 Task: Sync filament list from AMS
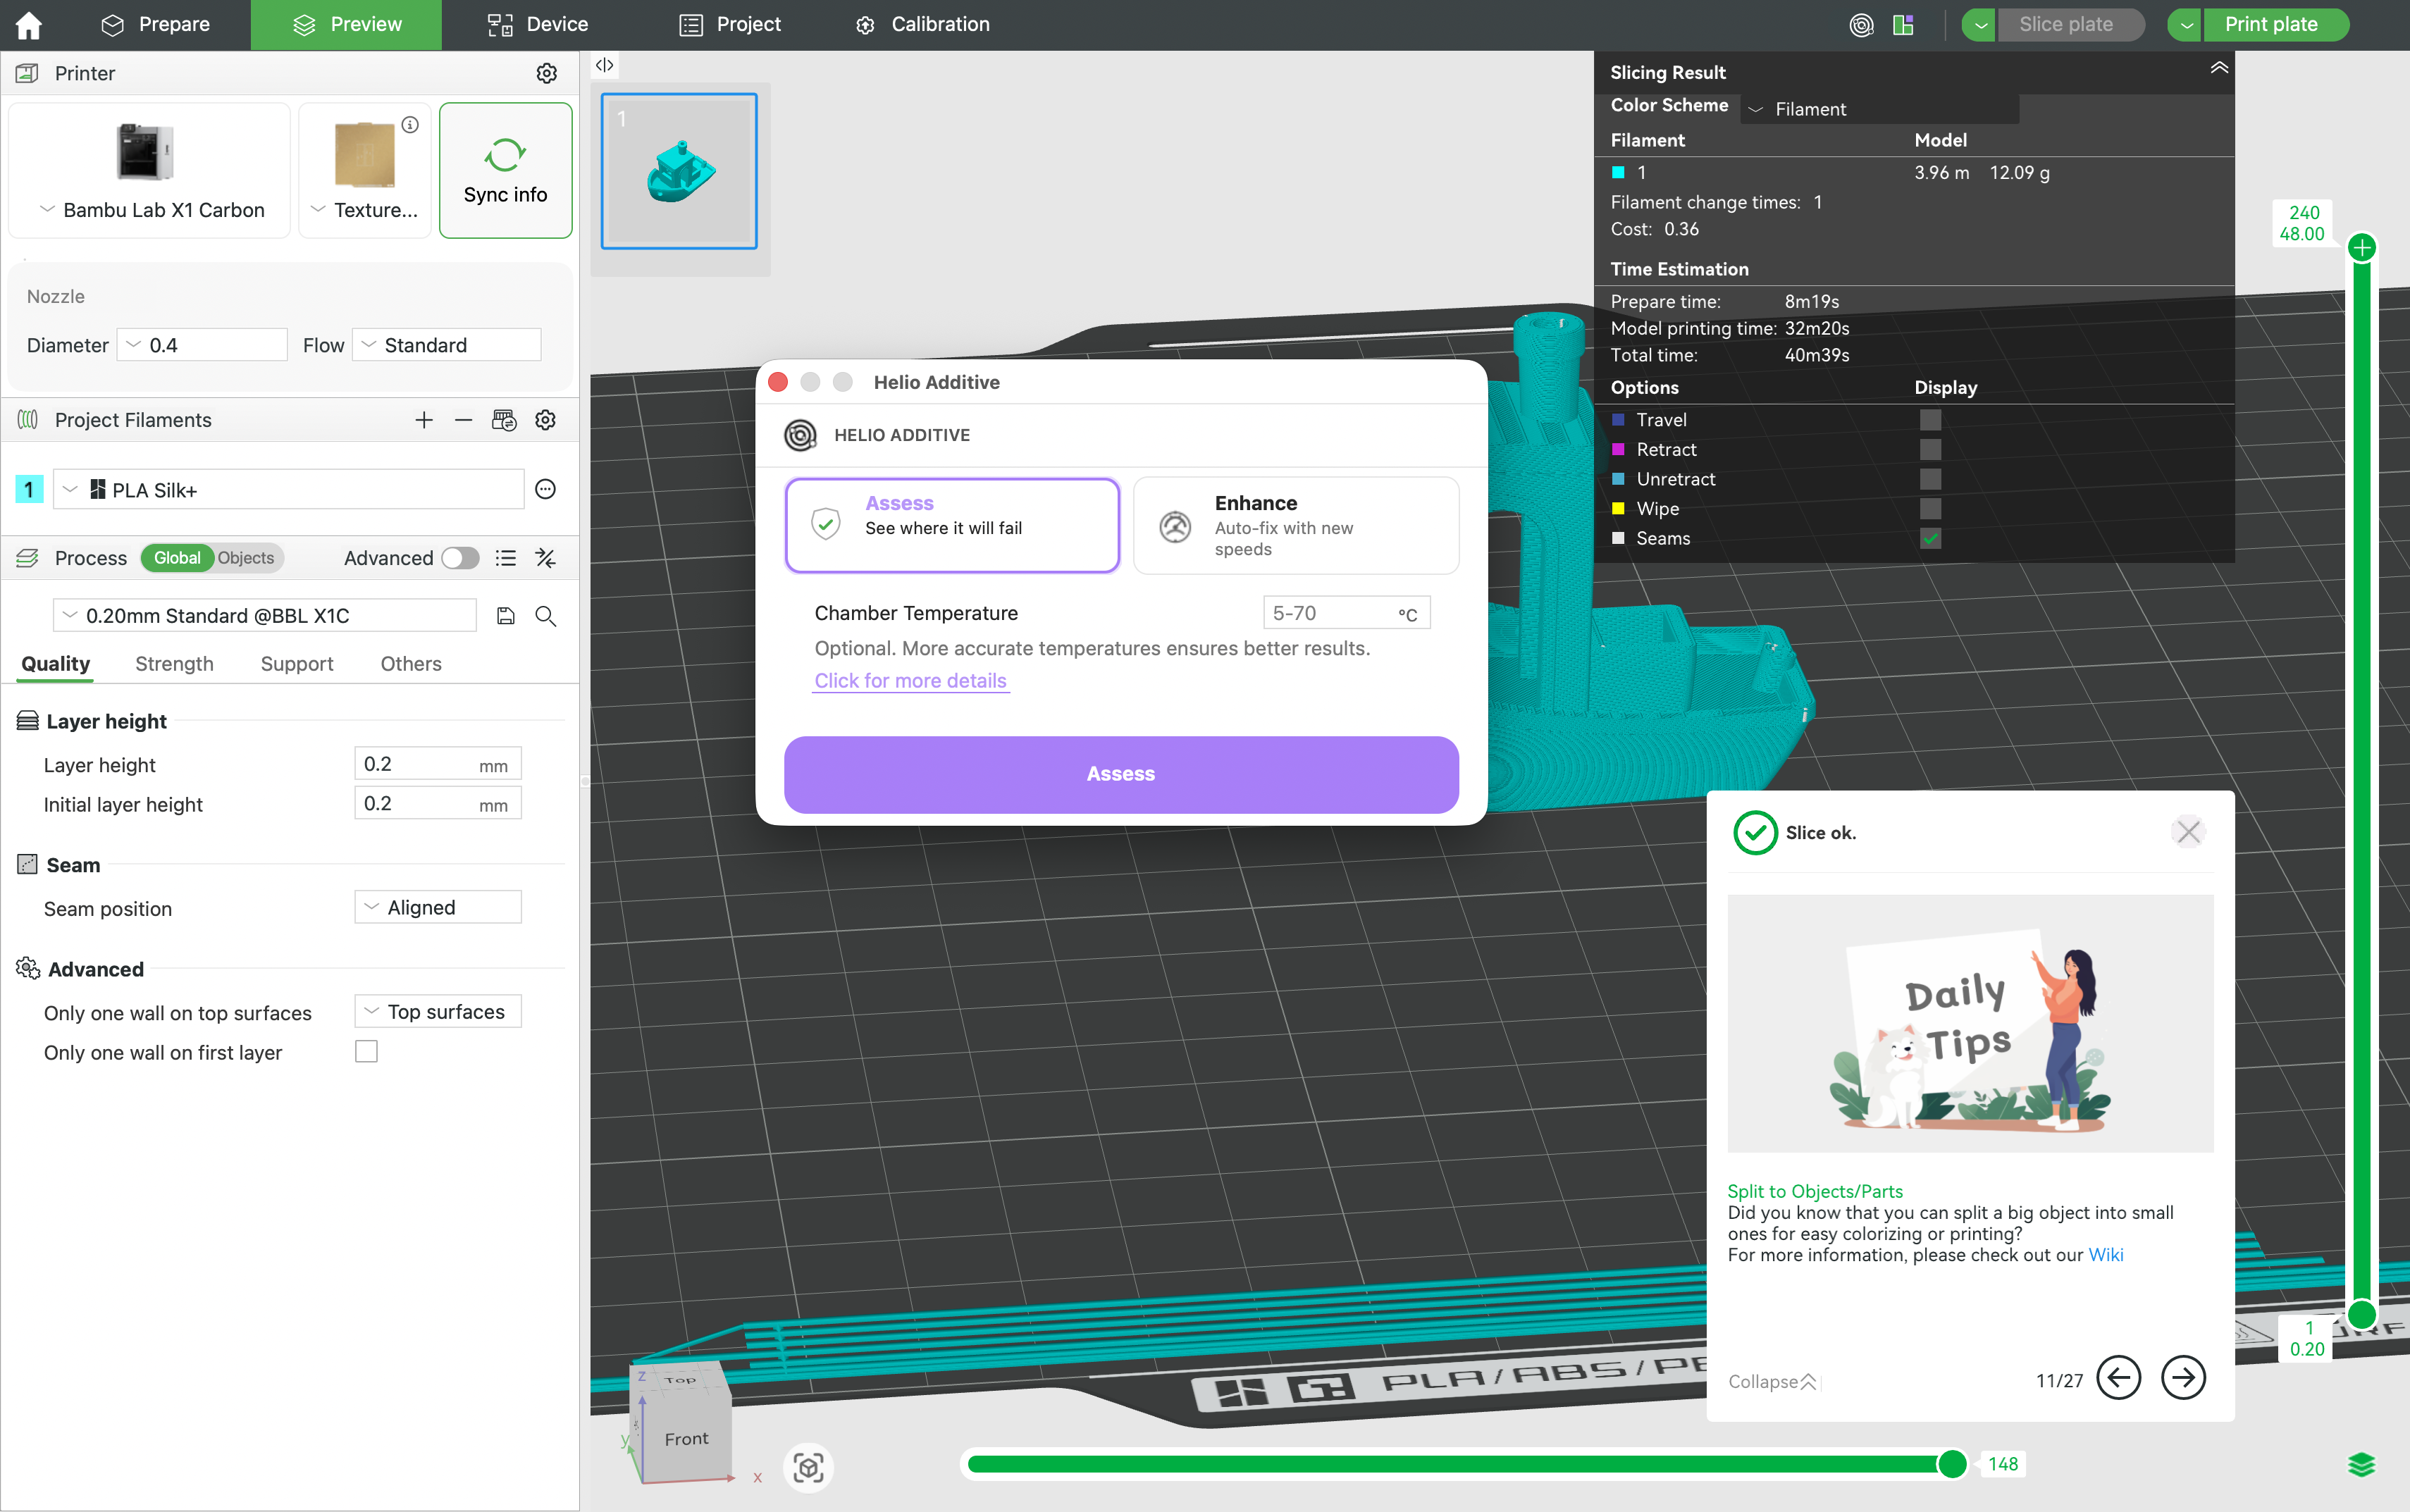[505, 419]
